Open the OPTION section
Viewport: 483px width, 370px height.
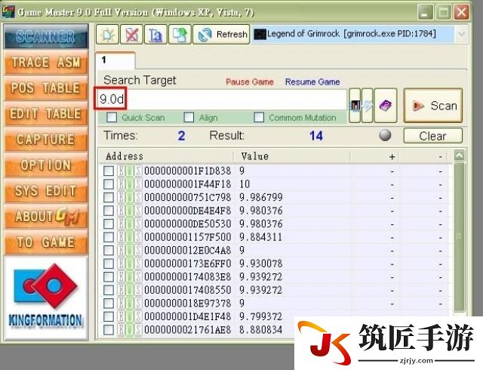[x=46, y=165]
